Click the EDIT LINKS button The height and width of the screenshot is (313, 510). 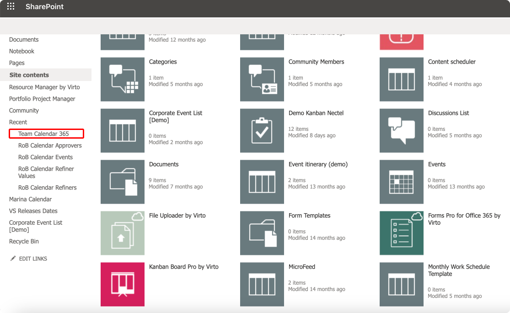[x=33, y=259]
